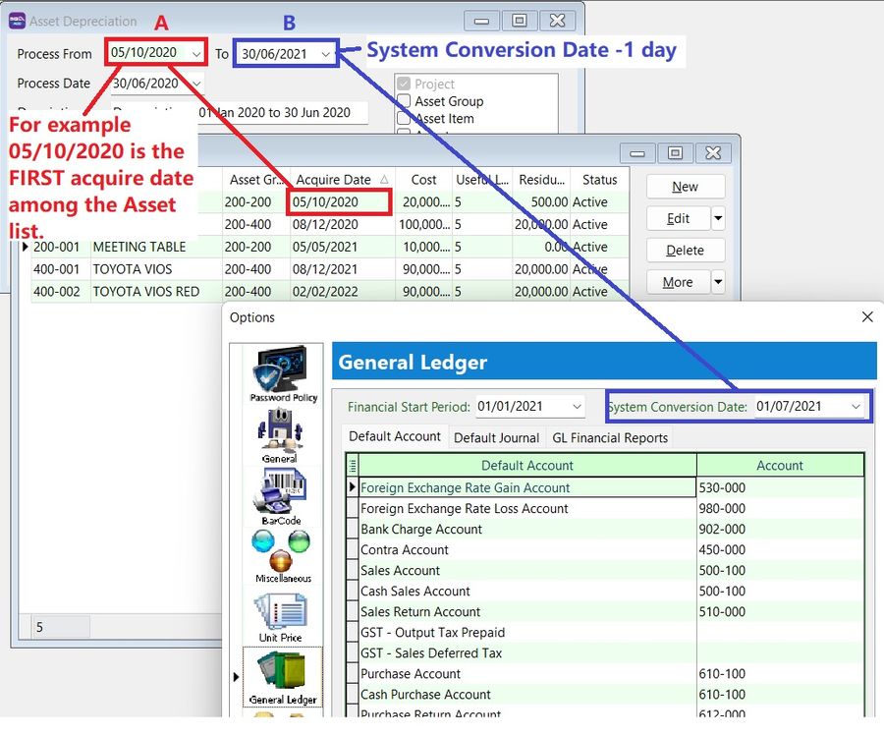Expand the Financial Start Period dropdown
Screen dimensions: 884x736
coord(576,407)
